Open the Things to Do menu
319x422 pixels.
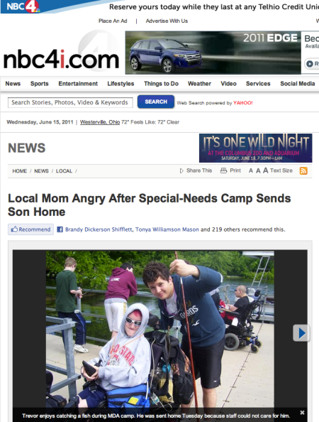[161, 84]
